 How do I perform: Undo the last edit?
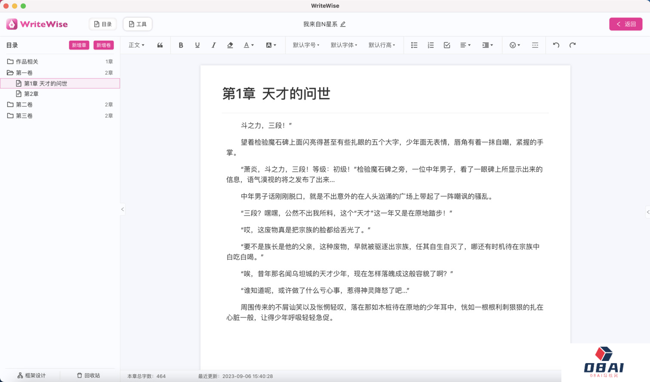(556, 45)
